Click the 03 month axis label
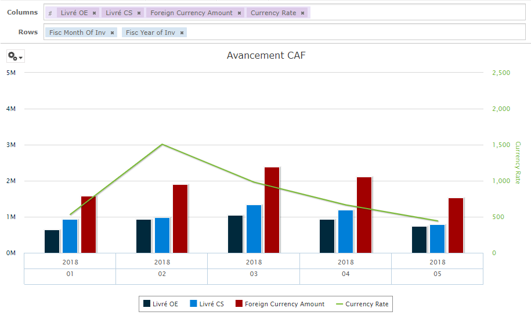531x315 pixels. (254, 274)
